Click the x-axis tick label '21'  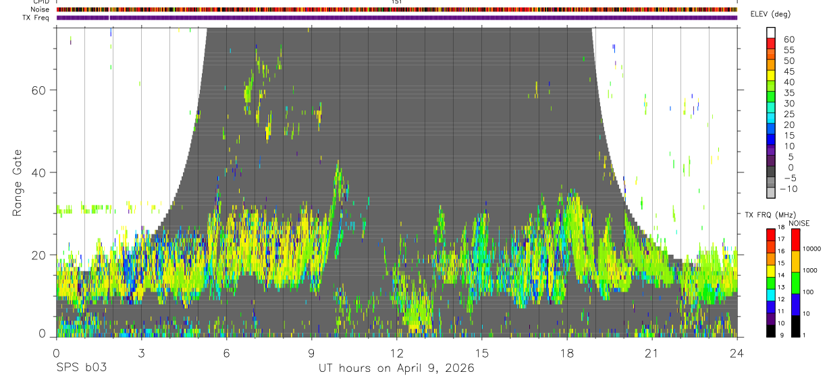click(652, 353)
